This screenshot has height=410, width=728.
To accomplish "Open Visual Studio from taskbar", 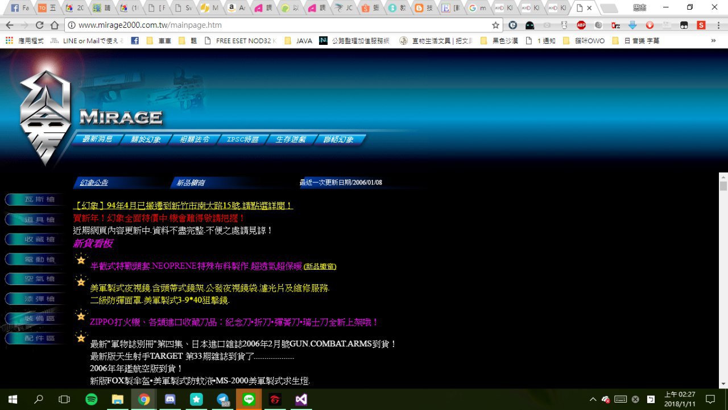I will pos(301,399).
